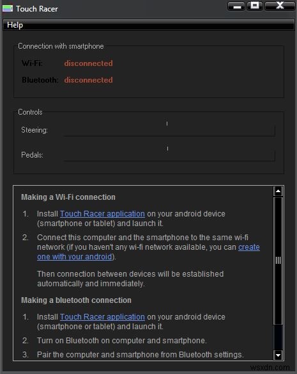Click the Steering slider track
The image size is (297, 374).
click(x=169, y=130)
